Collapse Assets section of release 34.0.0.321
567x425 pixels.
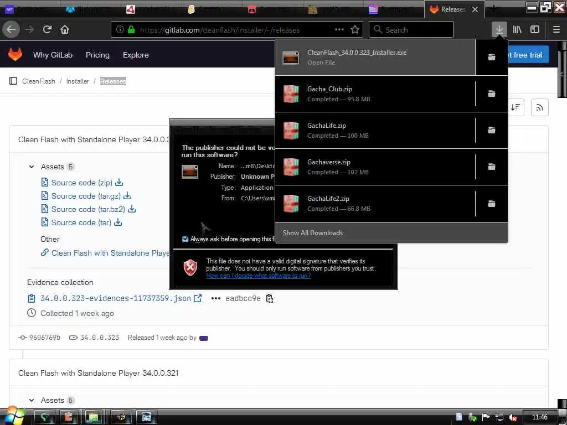click(x=32, y=400)
